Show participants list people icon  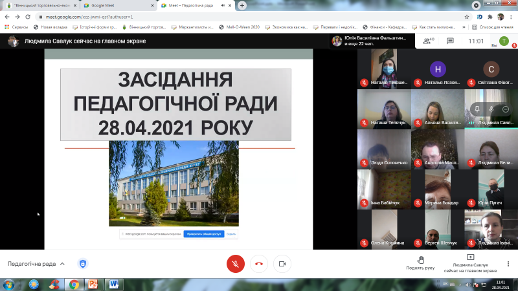coord(429,41)
